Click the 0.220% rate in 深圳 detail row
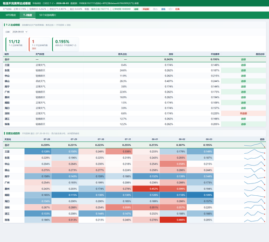Image resolution: width=269 pixels, height=242 pixels. click(215, 113)
